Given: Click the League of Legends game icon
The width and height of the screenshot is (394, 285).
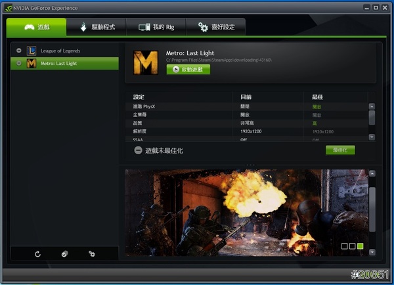Looking at the screenshot, I should click(32, 51).
